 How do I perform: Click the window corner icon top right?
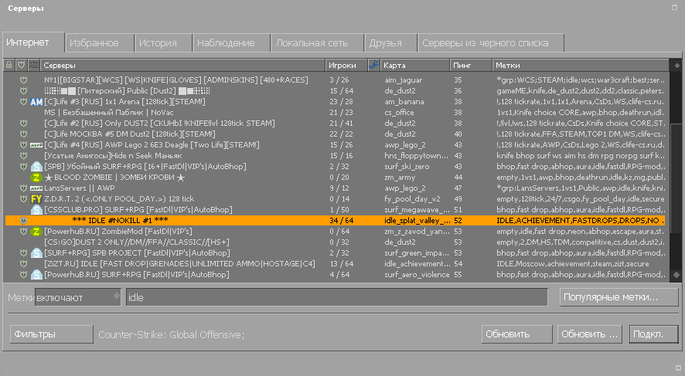point(674,8)
